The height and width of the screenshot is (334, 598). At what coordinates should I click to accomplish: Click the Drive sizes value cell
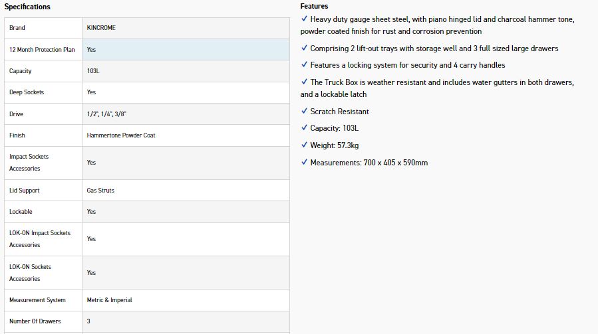pyautogui.click(x=106, y=114)
